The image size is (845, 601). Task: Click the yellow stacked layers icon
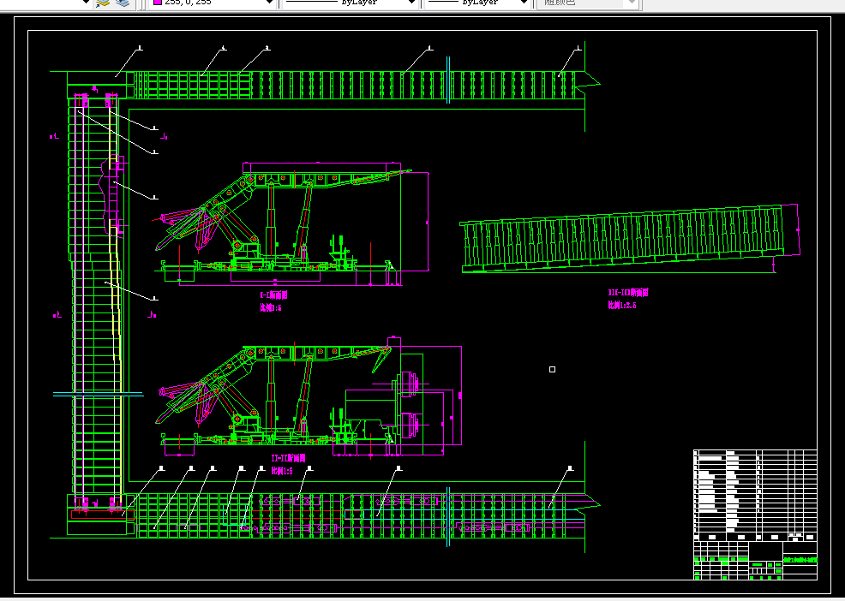[102, 3]
